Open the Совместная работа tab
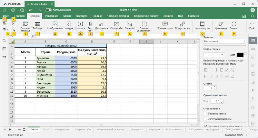 (x=146, y=16)
